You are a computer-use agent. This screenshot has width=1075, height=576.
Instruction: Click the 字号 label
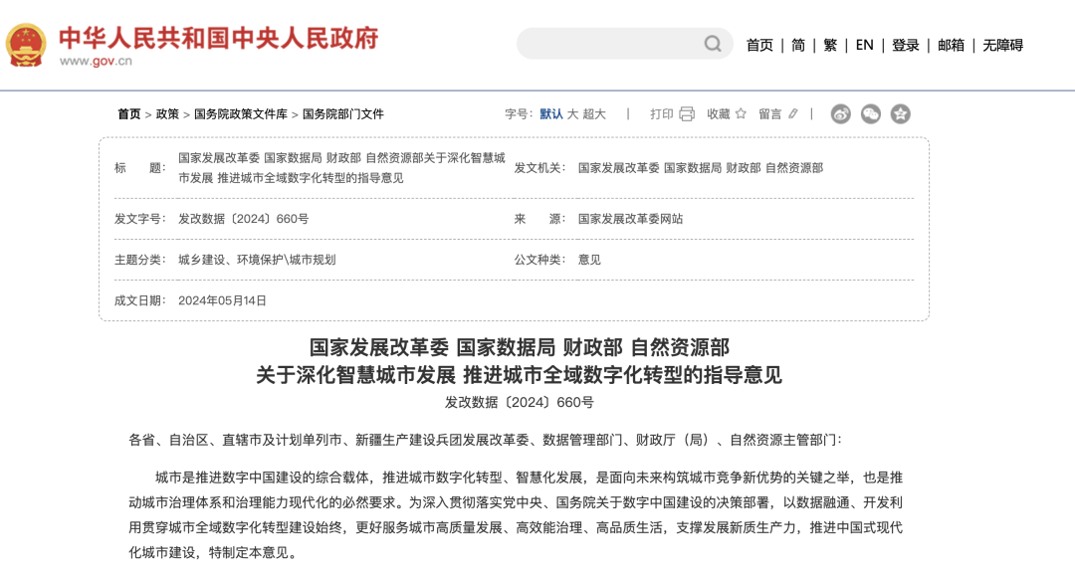click(x=519, y=114)
